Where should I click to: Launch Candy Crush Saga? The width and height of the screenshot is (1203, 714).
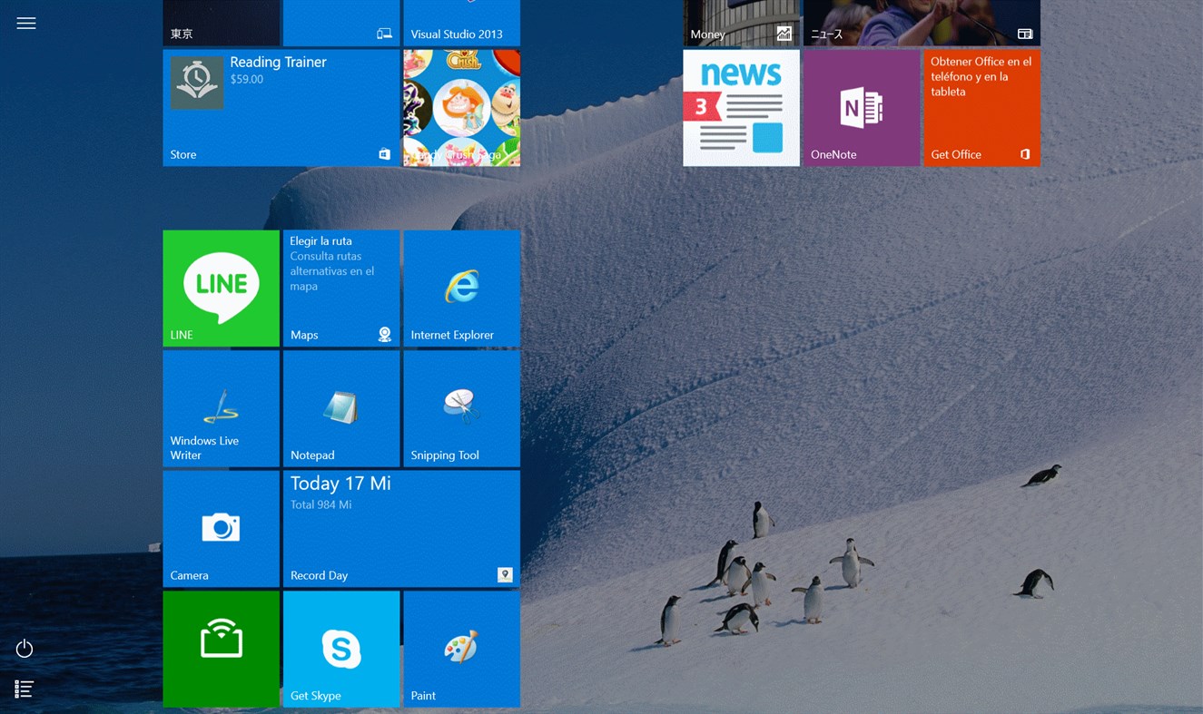(x=461, y=107)
